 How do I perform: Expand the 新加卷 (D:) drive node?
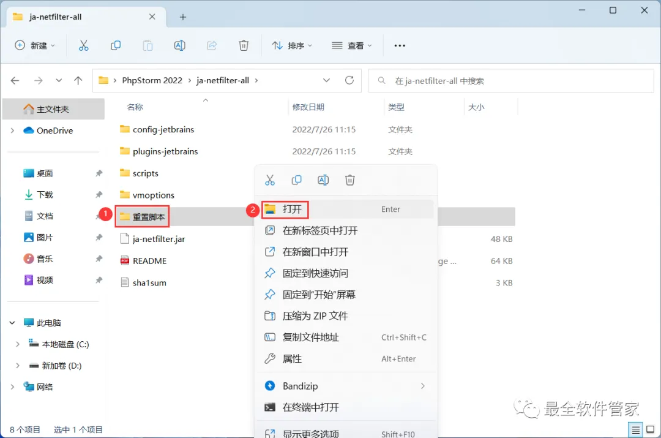(18, 366)
